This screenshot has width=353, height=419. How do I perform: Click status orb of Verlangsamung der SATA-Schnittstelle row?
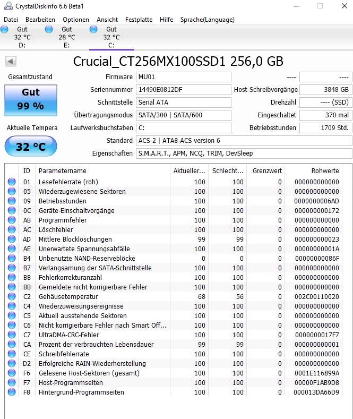(x=12, y=268)
